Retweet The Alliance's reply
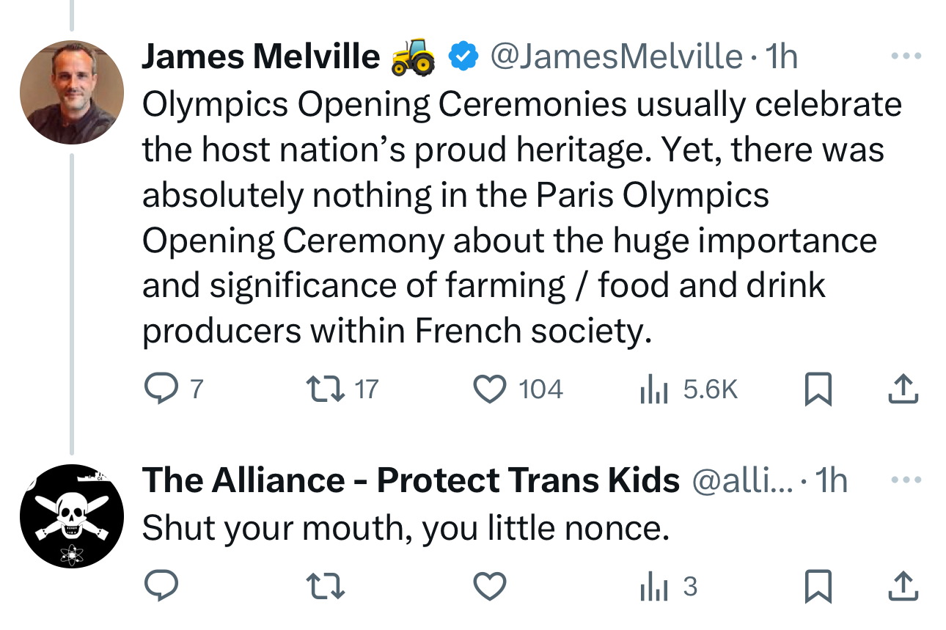The image size is (946, 630). (x=326, y=586)
